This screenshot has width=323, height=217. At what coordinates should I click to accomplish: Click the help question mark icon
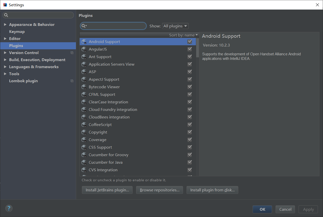click(9, 208)
